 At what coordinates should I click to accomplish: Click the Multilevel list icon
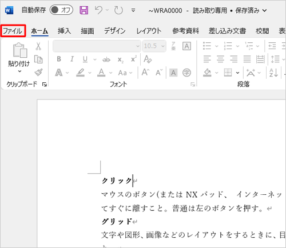pyautogui.click(x=249, y=46)
